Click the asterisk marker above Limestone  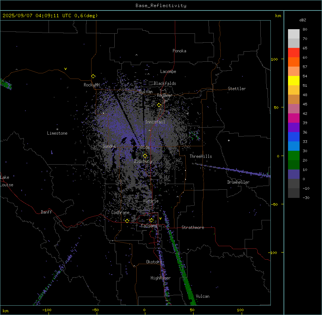(57, 129)
